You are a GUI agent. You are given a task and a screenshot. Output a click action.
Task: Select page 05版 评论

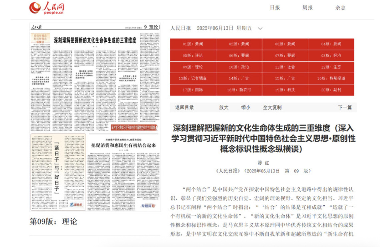[193, 56]
